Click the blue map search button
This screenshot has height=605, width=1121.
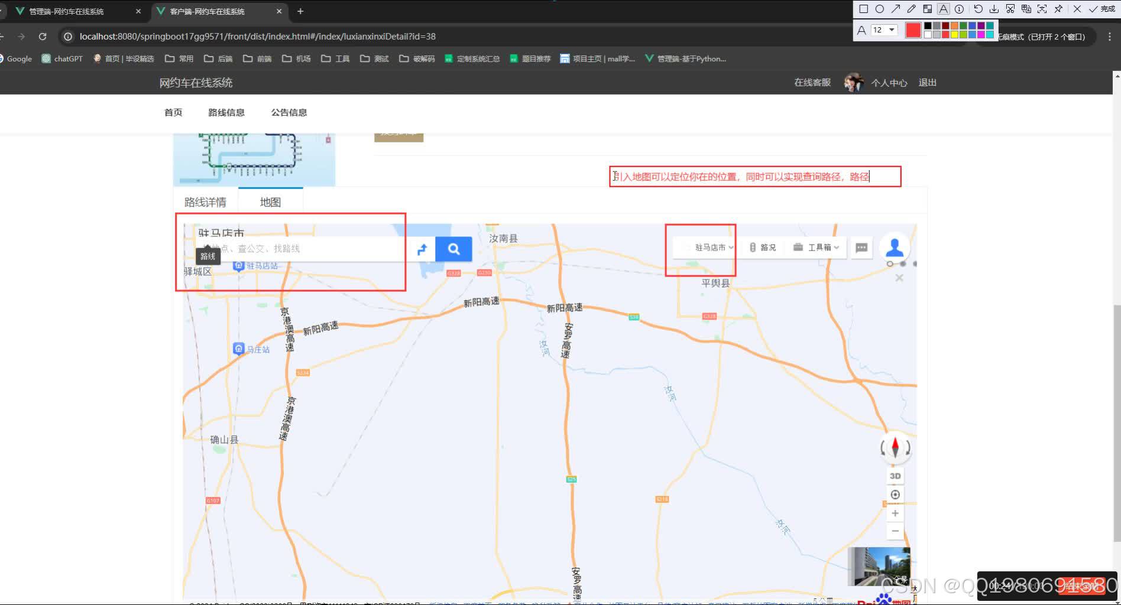[453, 249]
